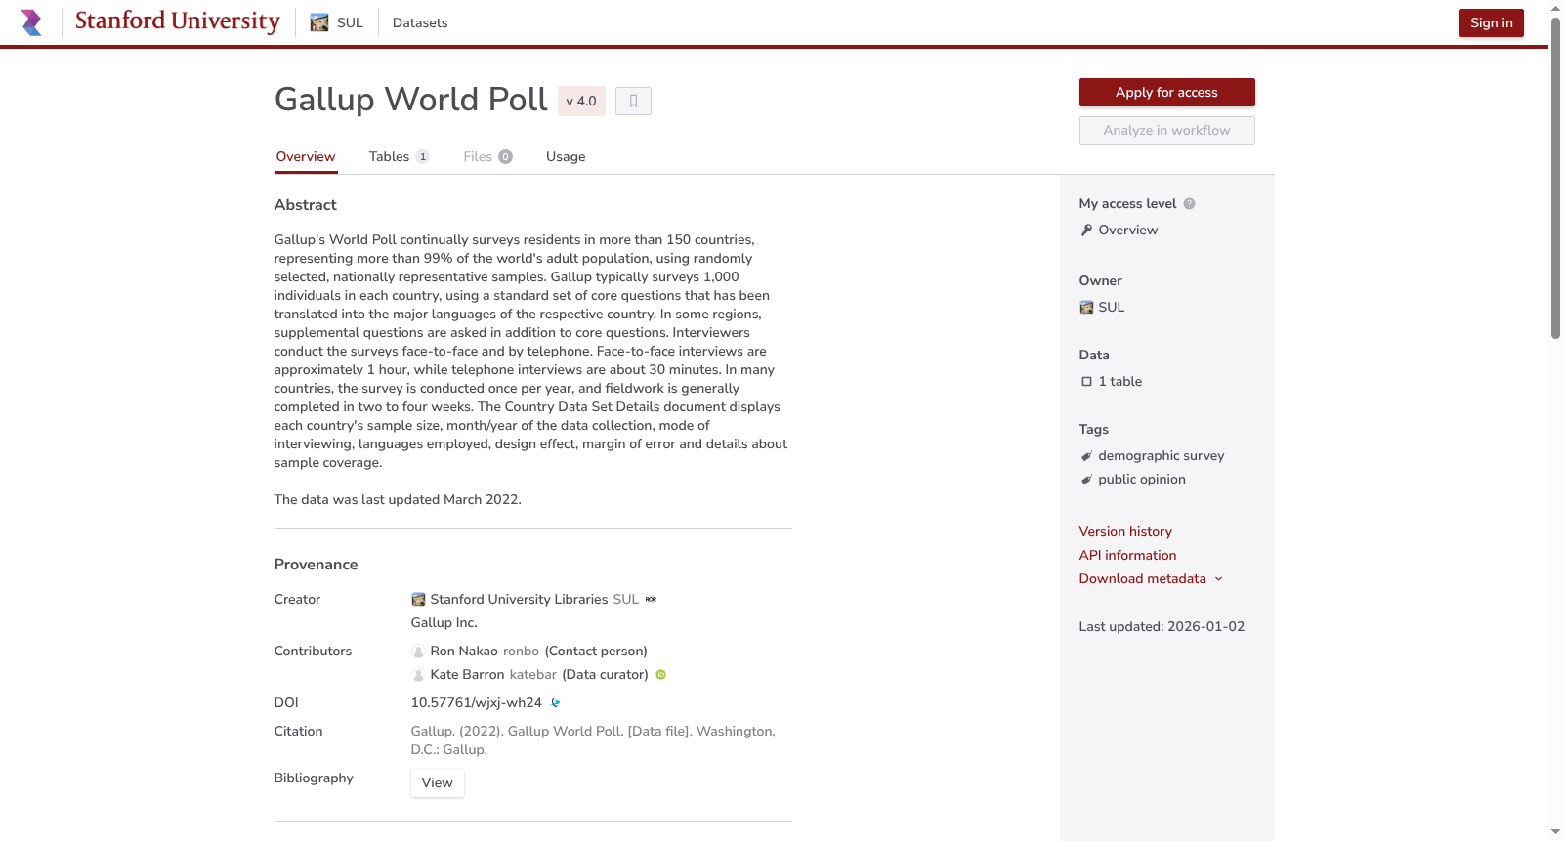Click the ROR icon after creator SUL

[651, 600]
